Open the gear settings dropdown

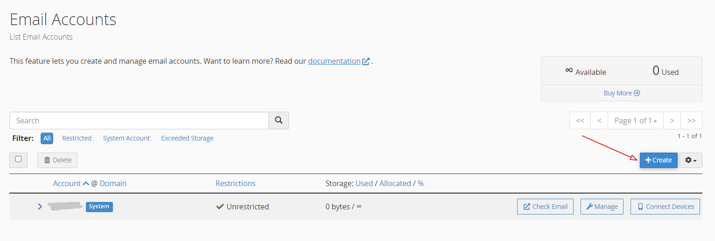pyautogui.click(x=691, y=160)
